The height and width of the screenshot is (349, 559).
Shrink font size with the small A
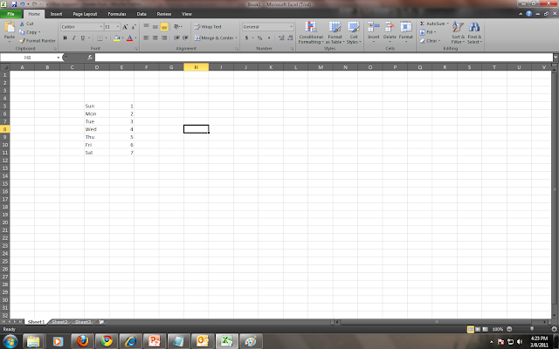tap(134, 27)
